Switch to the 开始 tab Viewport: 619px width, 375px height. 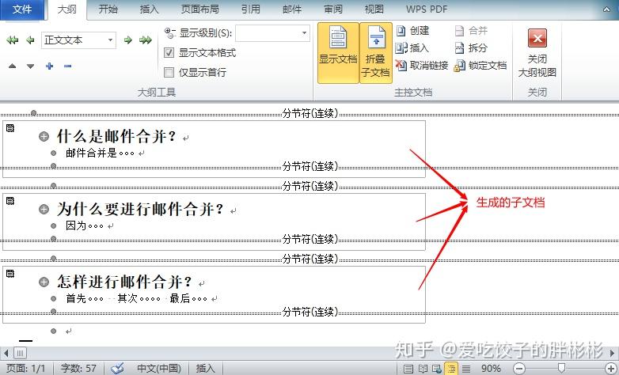coord(108,9)
